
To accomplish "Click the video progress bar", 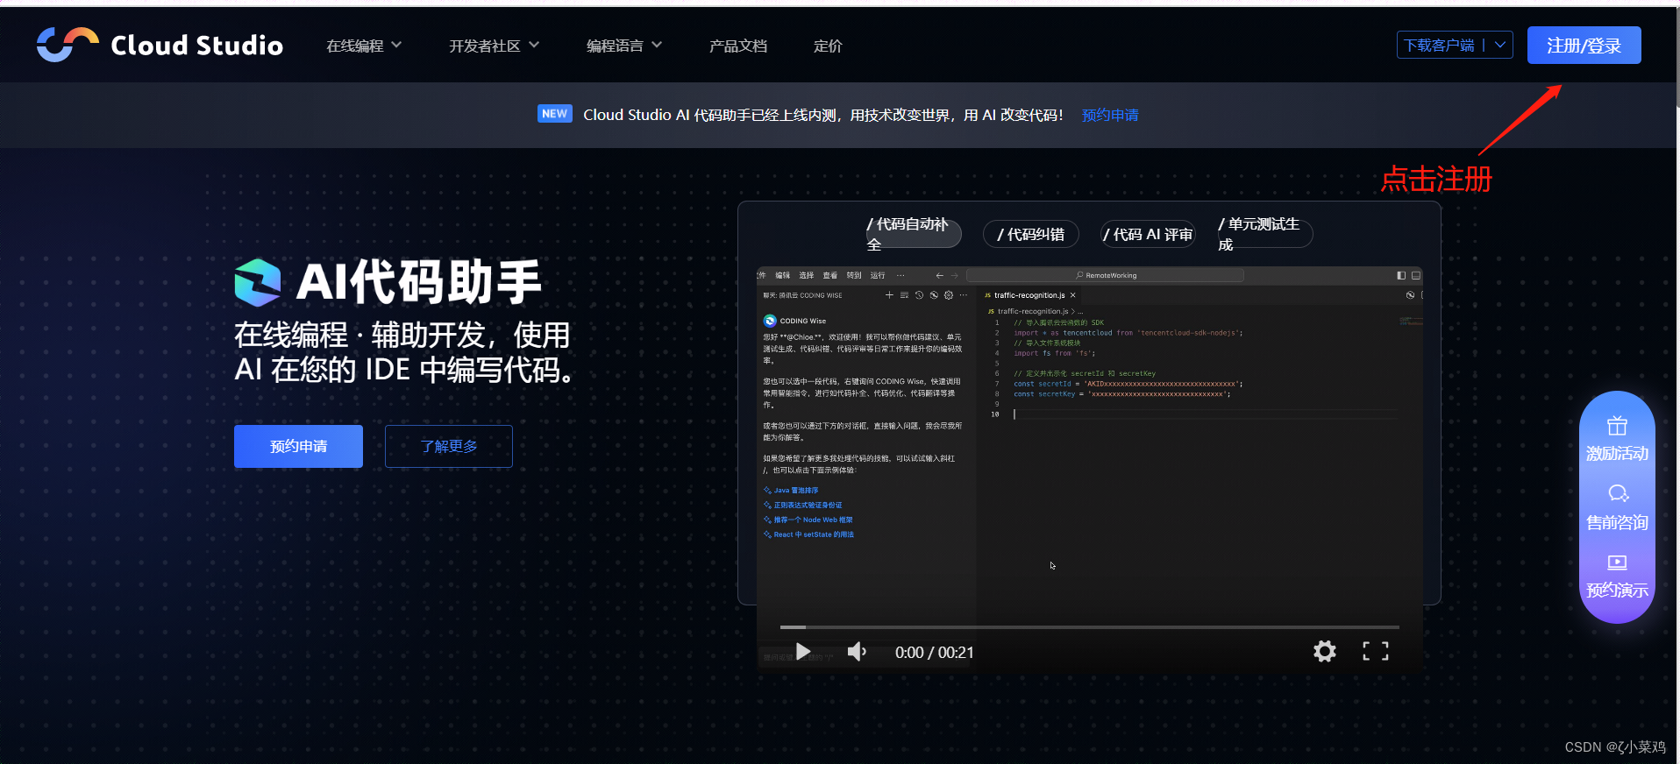I will pyautogui.click(x=1089, y=626).
